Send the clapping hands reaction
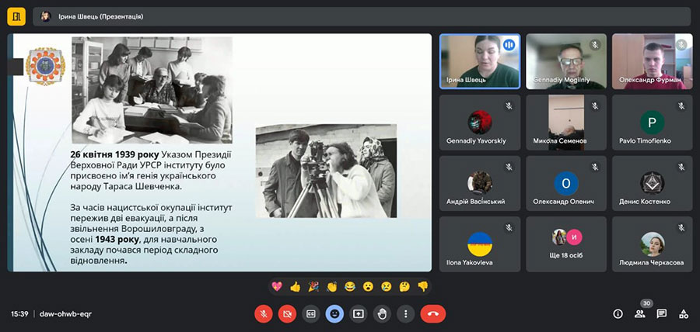Viewport: 700px width, 332px height. tap(331, 286)
